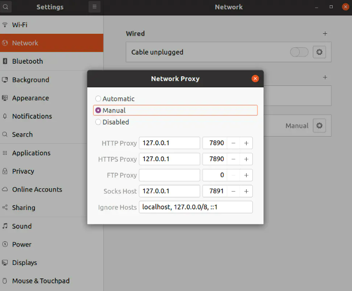Click the Search magnifier icon in sidebar list
352x291 pixels.
point(5,135)
